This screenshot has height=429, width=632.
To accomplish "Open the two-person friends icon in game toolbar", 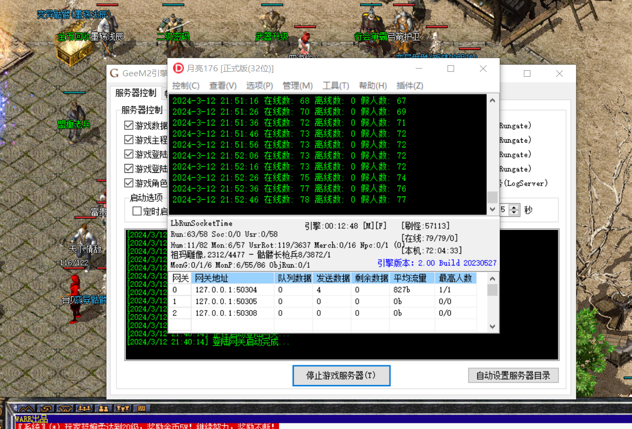I will (104, 409).
